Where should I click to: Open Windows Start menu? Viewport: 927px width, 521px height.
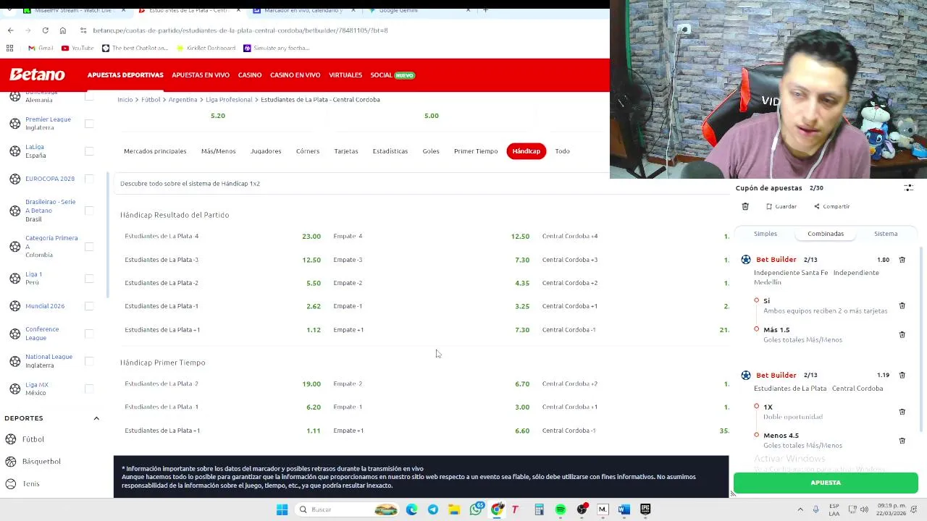click(x=282, y=509)
